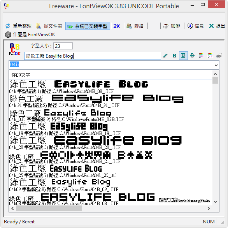Select font row 04b_03b 字型編號:3)

(110, 115)
